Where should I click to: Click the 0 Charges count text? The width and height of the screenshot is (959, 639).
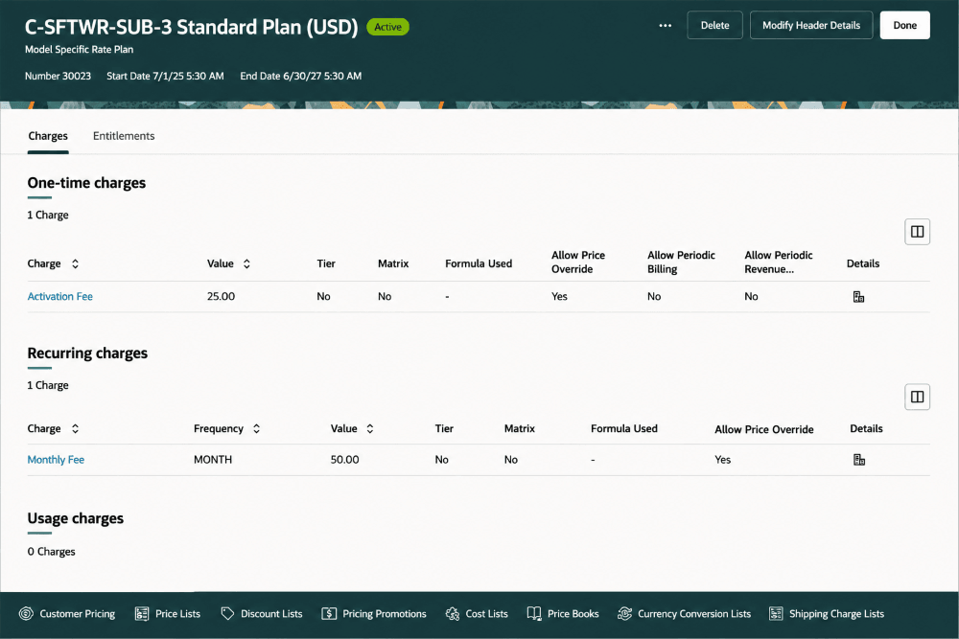pyautogui.click(x=52, y=551)
